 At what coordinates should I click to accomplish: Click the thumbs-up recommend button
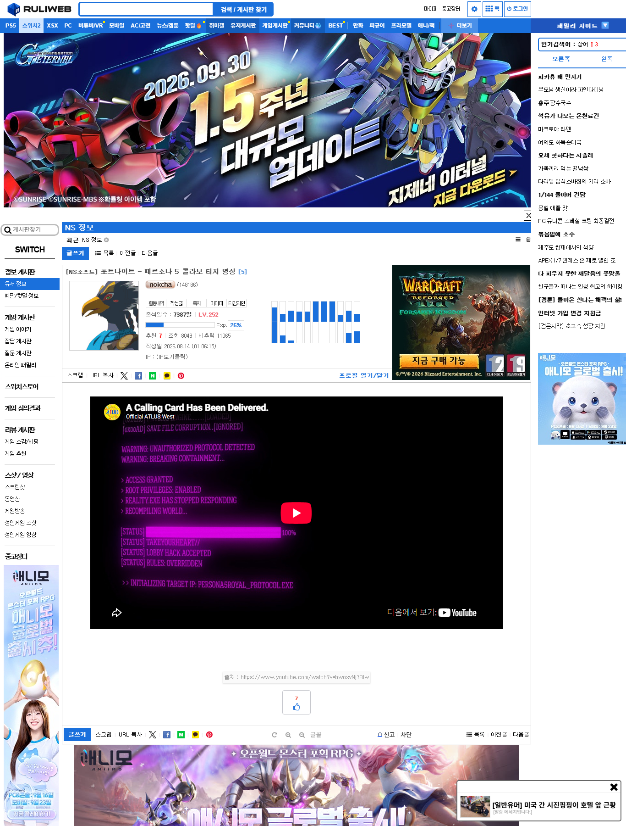[297, 703]
